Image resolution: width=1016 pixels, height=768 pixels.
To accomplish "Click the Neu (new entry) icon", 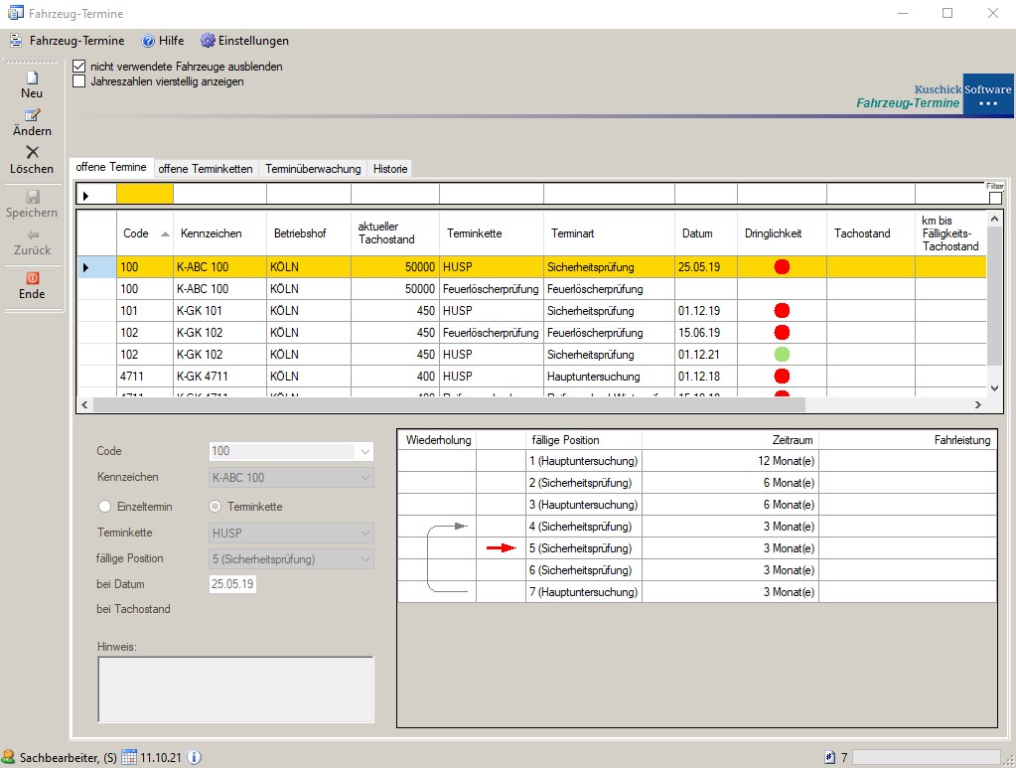I will pos(32,77).
